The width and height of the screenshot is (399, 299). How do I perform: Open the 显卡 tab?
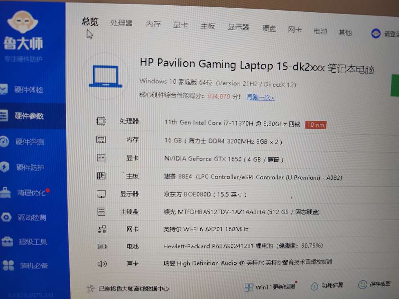point(180,25)
